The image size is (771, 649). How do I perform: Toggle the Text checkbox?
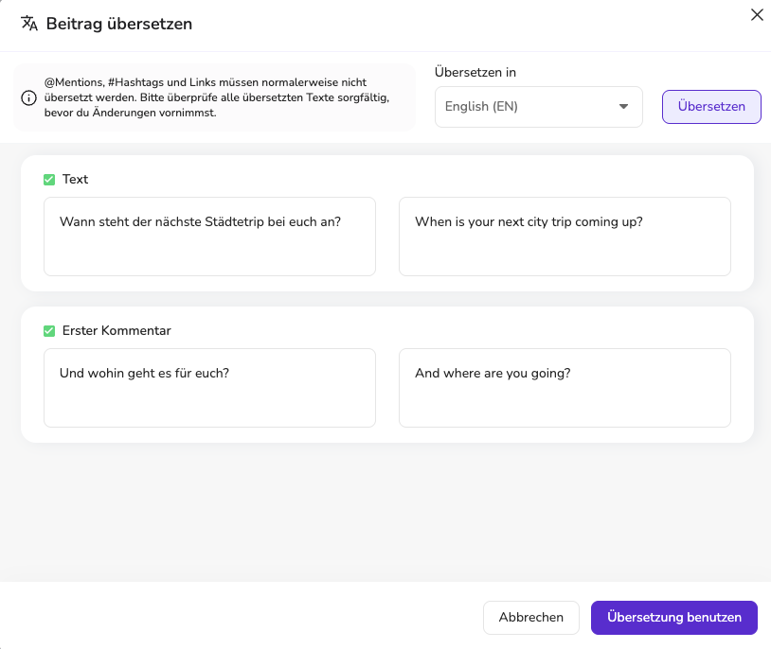point(49,180)
